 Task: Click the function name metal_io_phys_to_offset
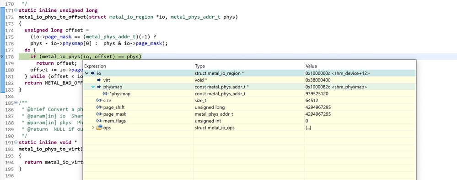pyautogui.click(x=52, y=17)
